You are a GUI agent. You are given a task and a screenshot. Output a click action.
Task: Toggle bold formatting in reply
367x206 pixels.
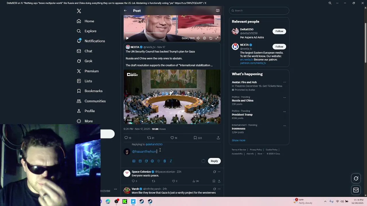(x=165, y=161)
